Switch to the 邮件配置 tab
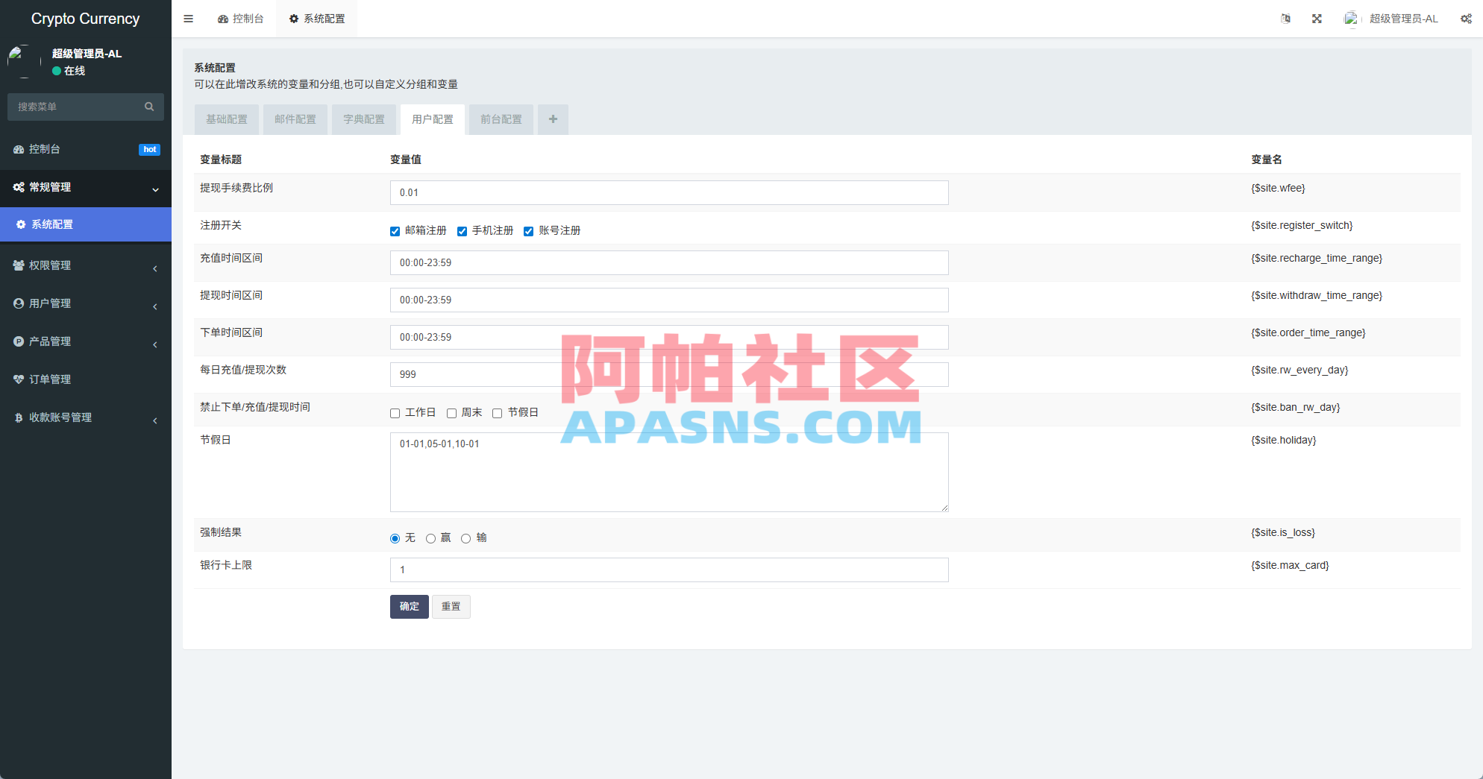The width and height of the screenshot is (1483, 779). coord(295,119)
